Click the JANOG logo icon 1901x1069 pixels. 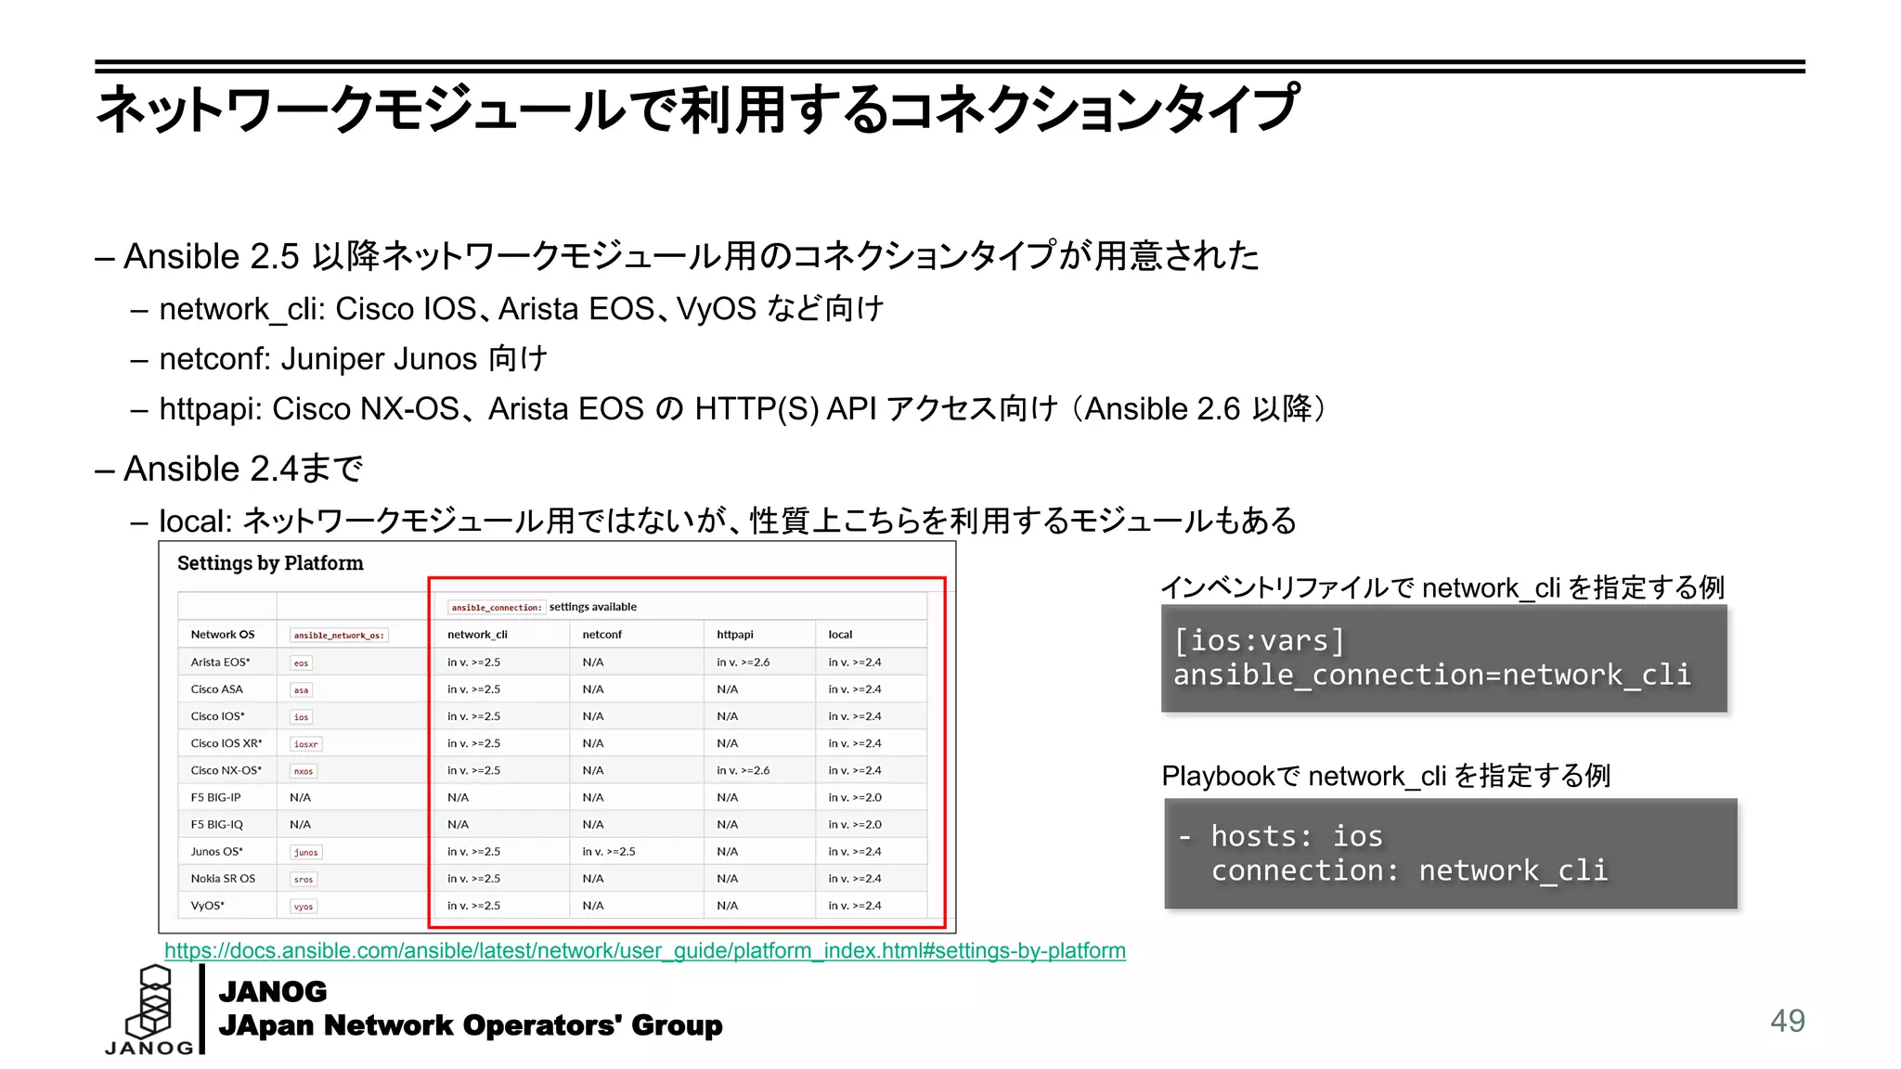pyautogui.click(x=149, y=1010)
